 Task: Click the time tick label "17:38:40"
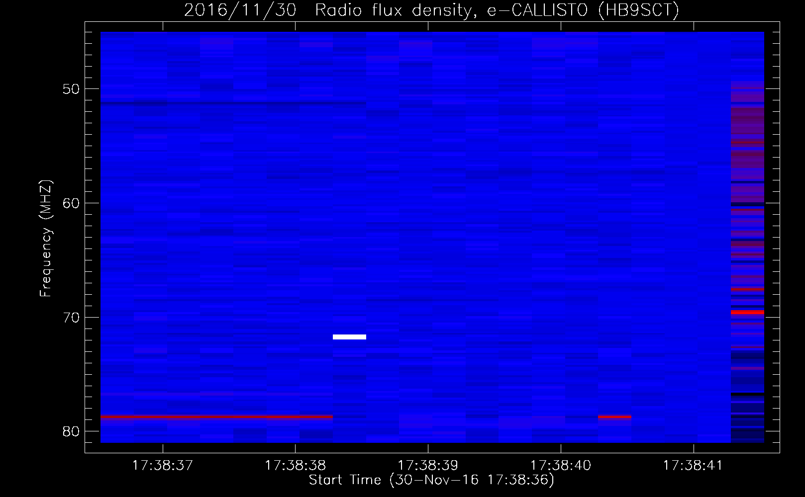[x=561, y=465]
